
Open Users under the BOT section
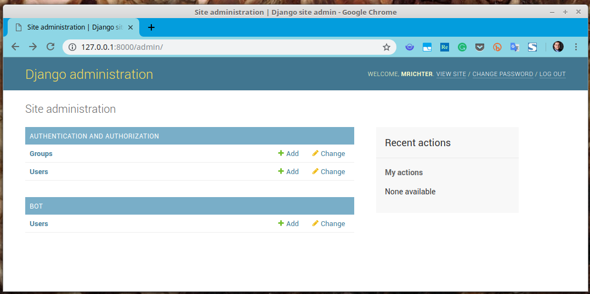(x=39, y=224)
